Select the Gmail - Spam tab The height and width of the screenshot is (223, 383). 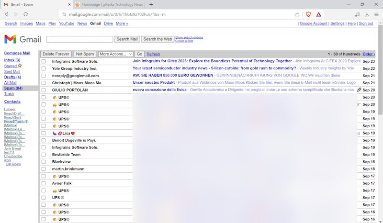click(37, 4)
